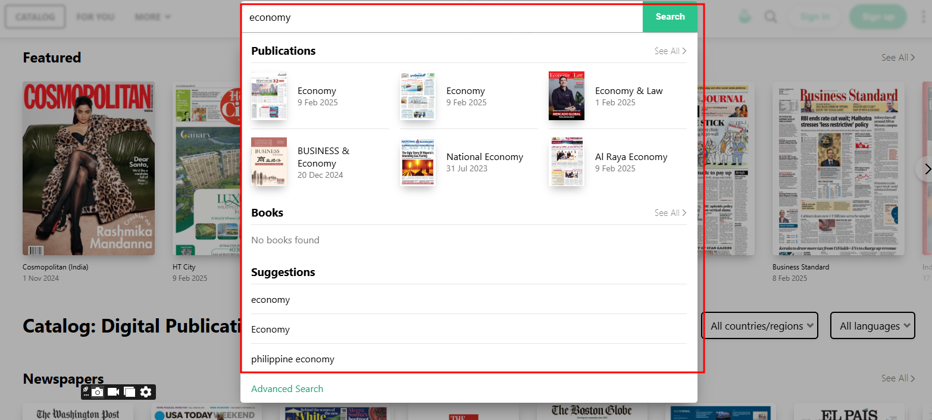
Task: Open the capture toolbar settings gear
Action: 146,391
